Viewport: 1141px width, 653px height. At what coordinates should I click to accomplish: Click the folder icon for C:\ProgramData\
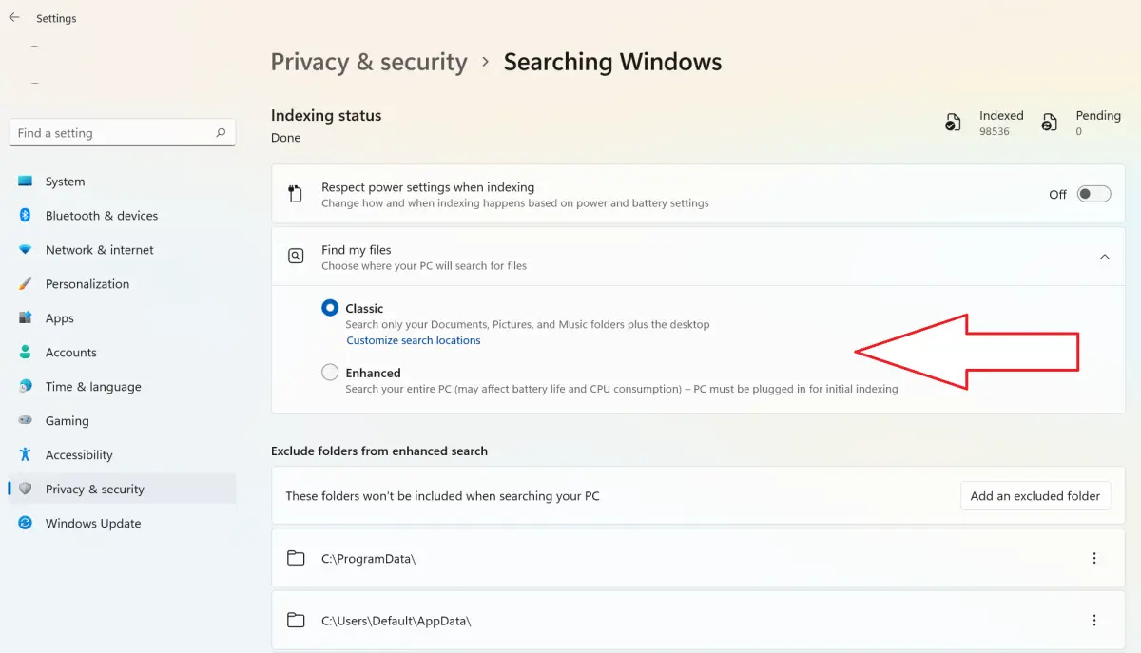coord(296,558)
